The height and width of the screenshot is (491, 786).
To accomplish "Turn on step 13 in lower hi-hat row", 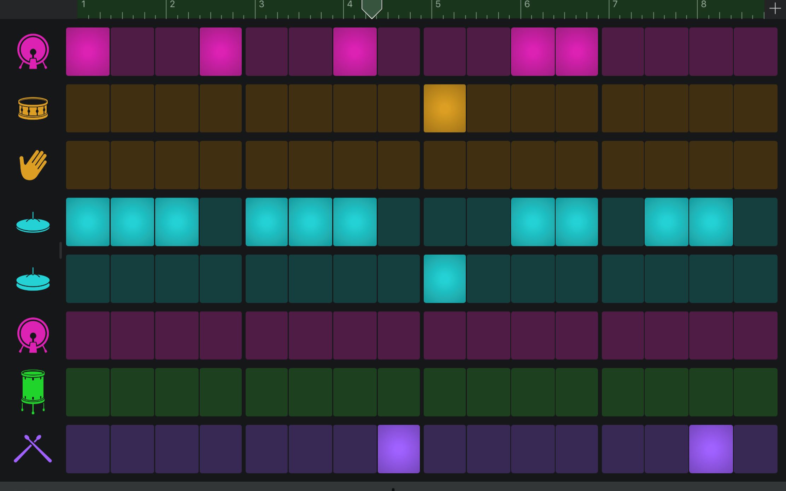I will tap(623, 279).
